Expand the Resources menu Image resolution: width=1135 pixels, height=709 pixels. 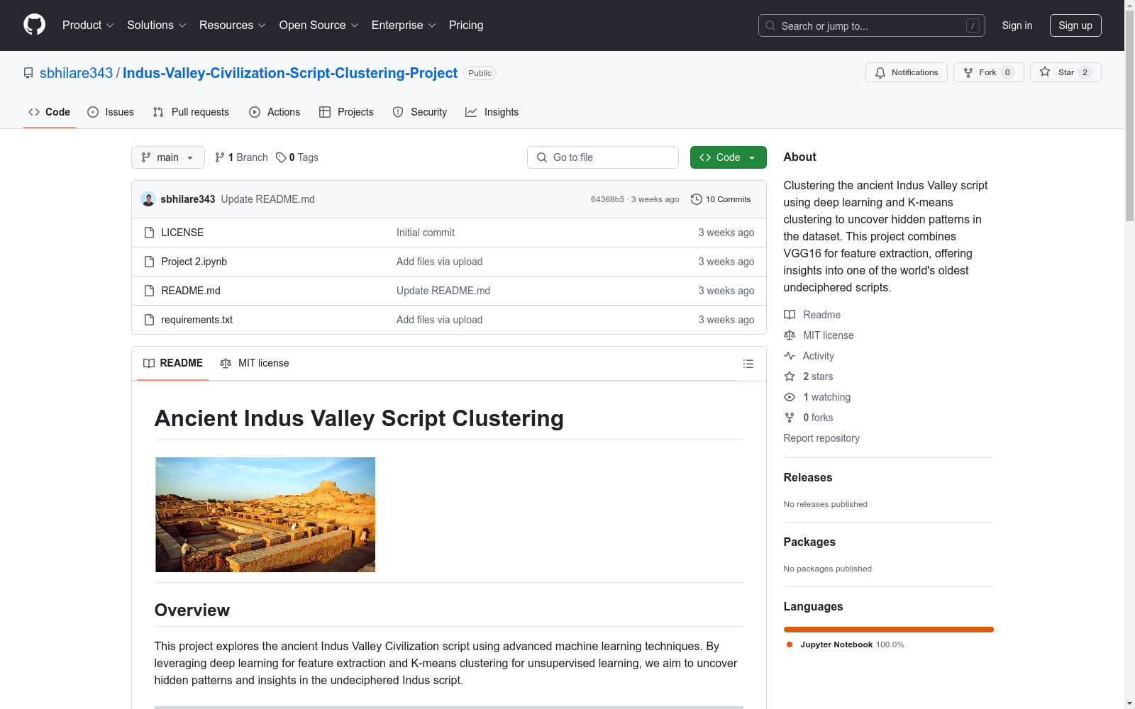tap(233, 26)
